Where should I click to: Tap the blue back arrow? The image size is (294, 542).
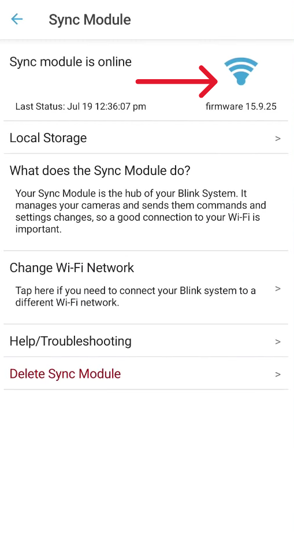(17, 19)
